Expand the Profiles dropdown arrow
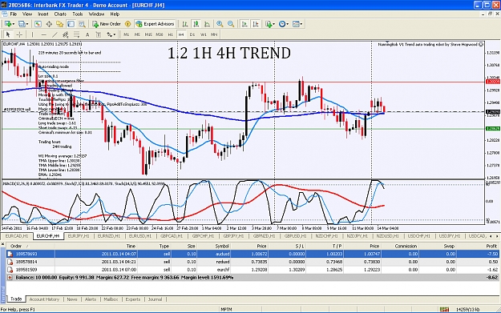The width and height of the screenshot is (501, 313). coord(27,24)
